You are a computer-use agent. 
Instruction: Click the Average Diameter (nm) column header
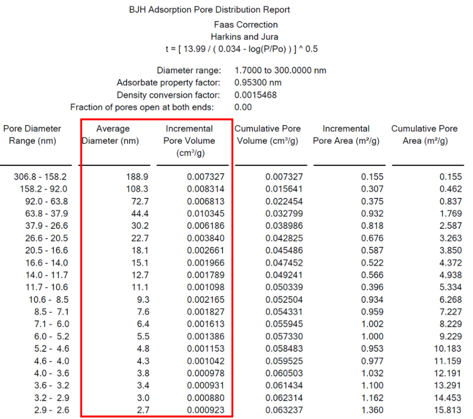[112, 135]
